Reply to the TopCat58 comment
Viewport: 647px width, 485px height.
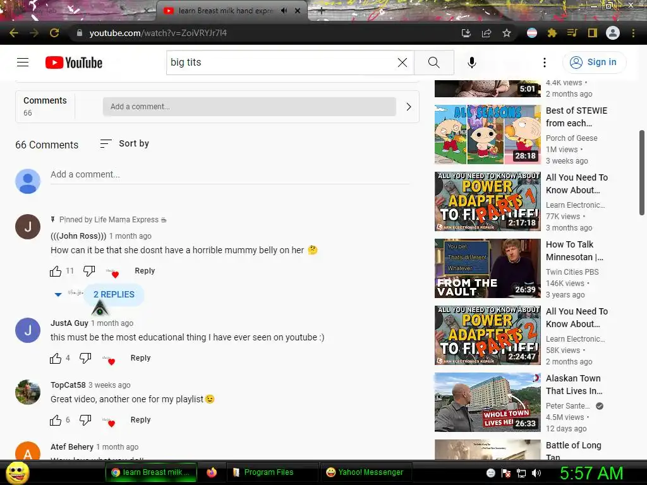click(x=141, y=420)
